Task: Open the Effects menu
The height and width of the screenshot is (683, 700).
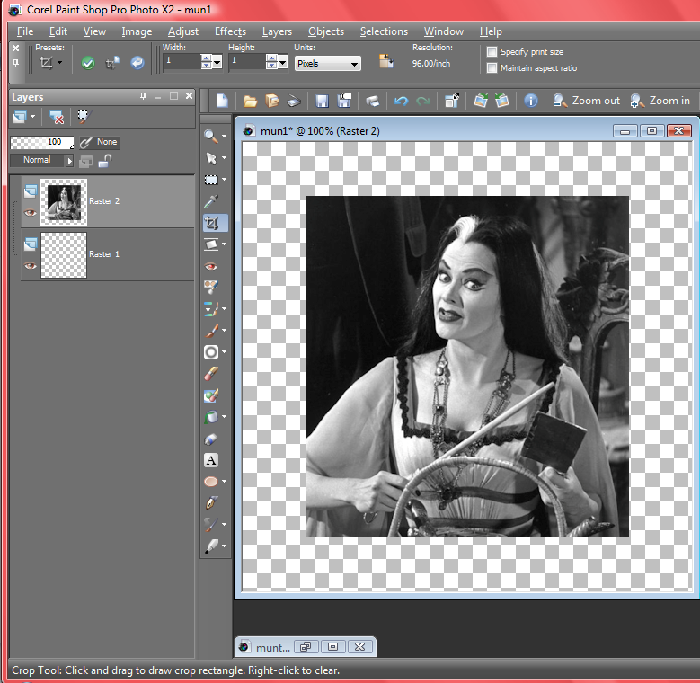Action: pyautogui.click(x=230, y=31)
